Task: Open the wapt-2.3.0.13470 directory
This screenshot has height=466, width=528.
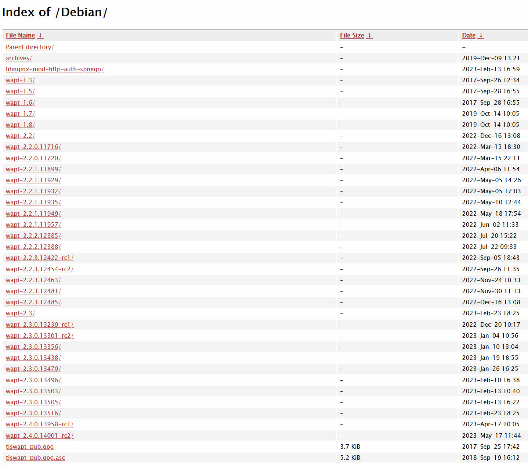Action: (x=33, y=369)
